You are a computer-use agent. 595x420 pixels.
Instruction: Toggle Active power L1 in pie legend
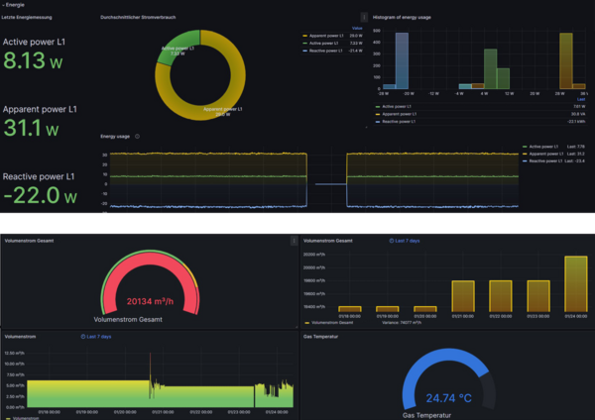point(323,44)
